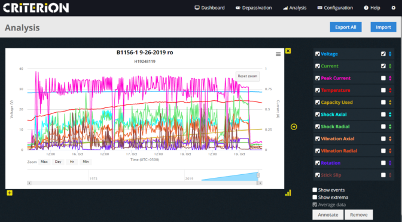Click Vibration Radial axis up-down arrows
The image size is (402, 222).
tap(390, 151)
